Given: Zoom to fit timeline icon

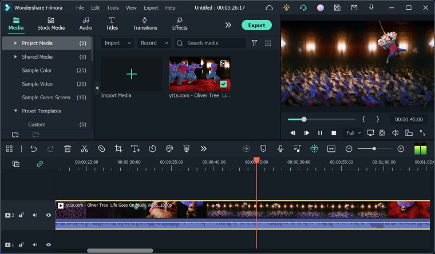Looking at the screenshot, I should 331,149.
